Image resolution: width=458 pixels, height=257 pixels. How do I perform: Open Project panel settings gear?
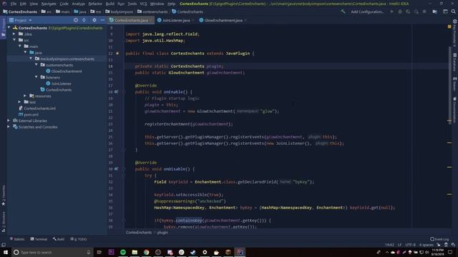[x=94, y=20]
